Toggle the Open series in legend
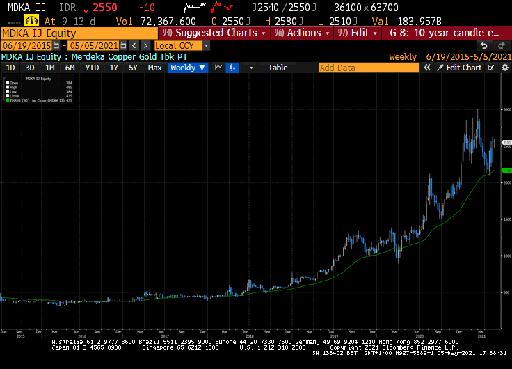512x369 pixels. 7,83
